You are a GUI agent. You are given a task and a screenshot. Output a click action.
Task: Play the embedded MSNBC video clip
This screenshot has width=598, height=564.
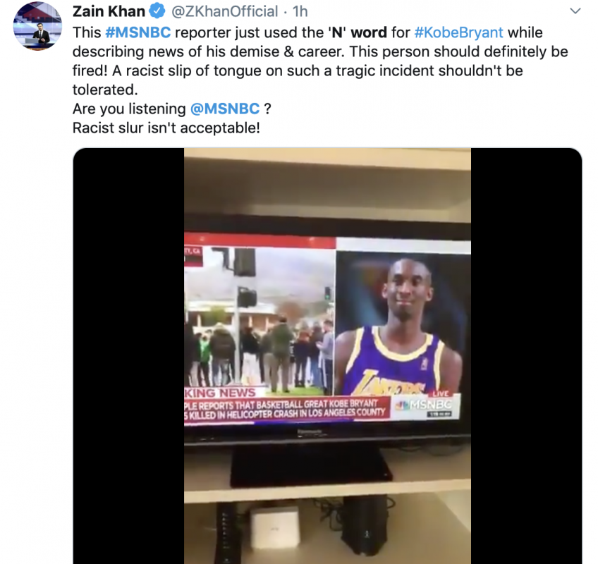coord(327,356)
